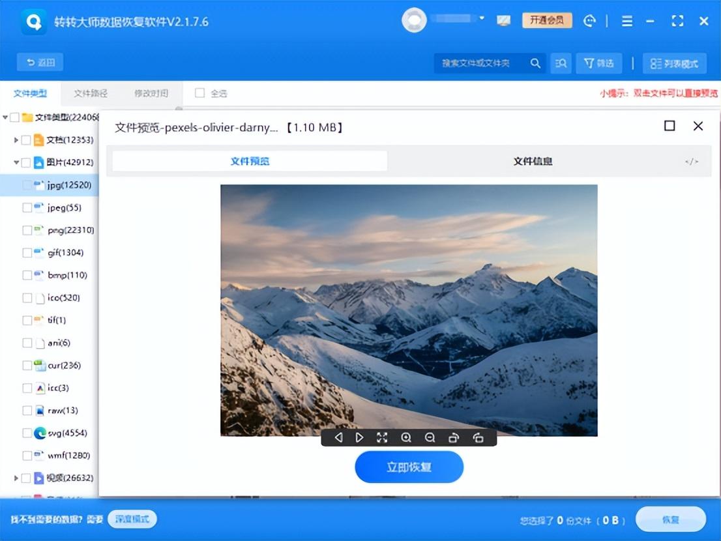Zoom in on the preview image
Viewport: 721px width, 541px height.
[406, 437]
